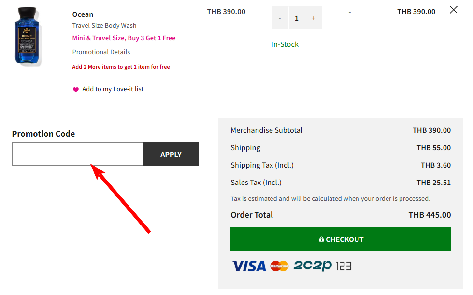Click the Order Total amount THB 445.00
The width and height of the screenshot is (473, 295).
[430, 215]
